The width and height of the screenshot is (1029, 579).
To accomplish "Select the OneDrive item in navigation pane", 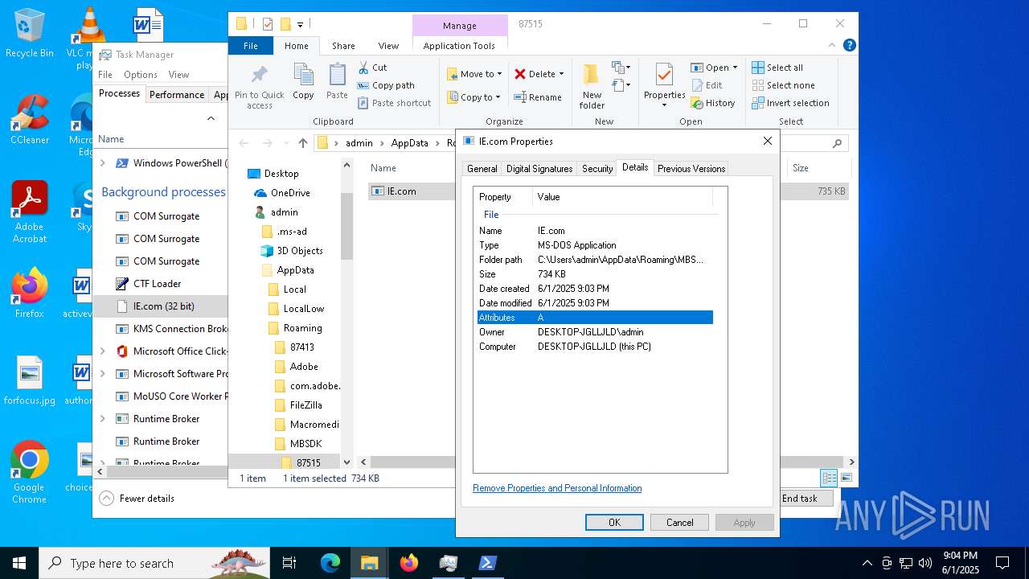I will (290, 193).
